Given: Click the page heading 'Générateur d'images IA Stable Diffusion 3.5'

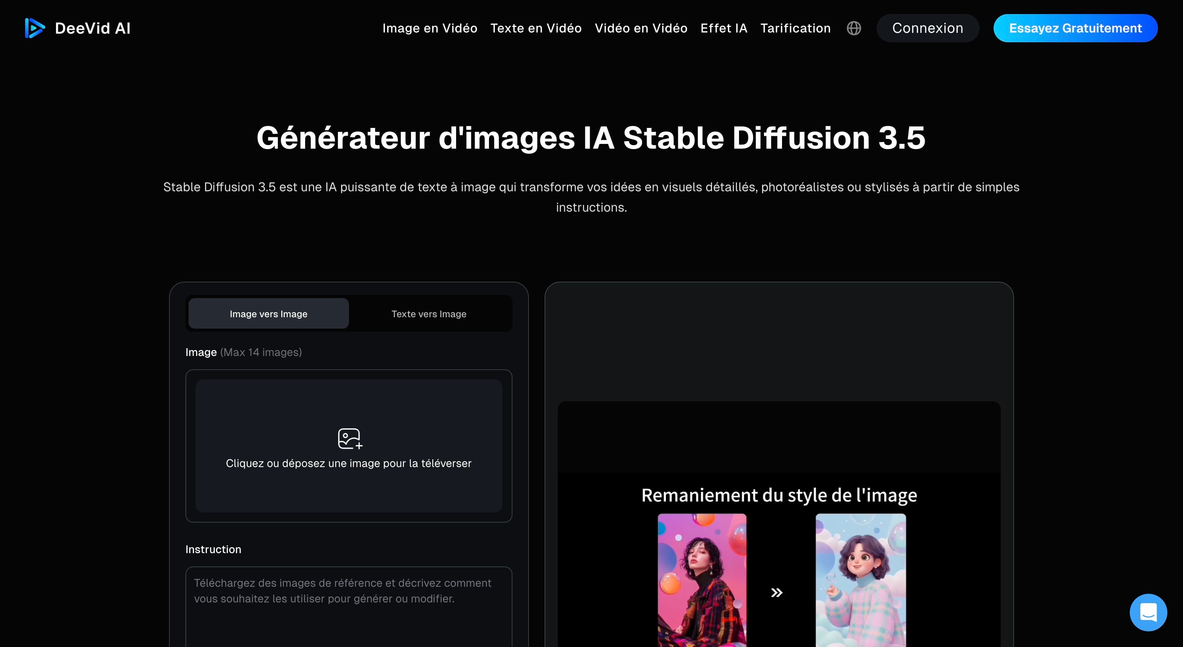Looking at the screenshot, I should (591, 138).
